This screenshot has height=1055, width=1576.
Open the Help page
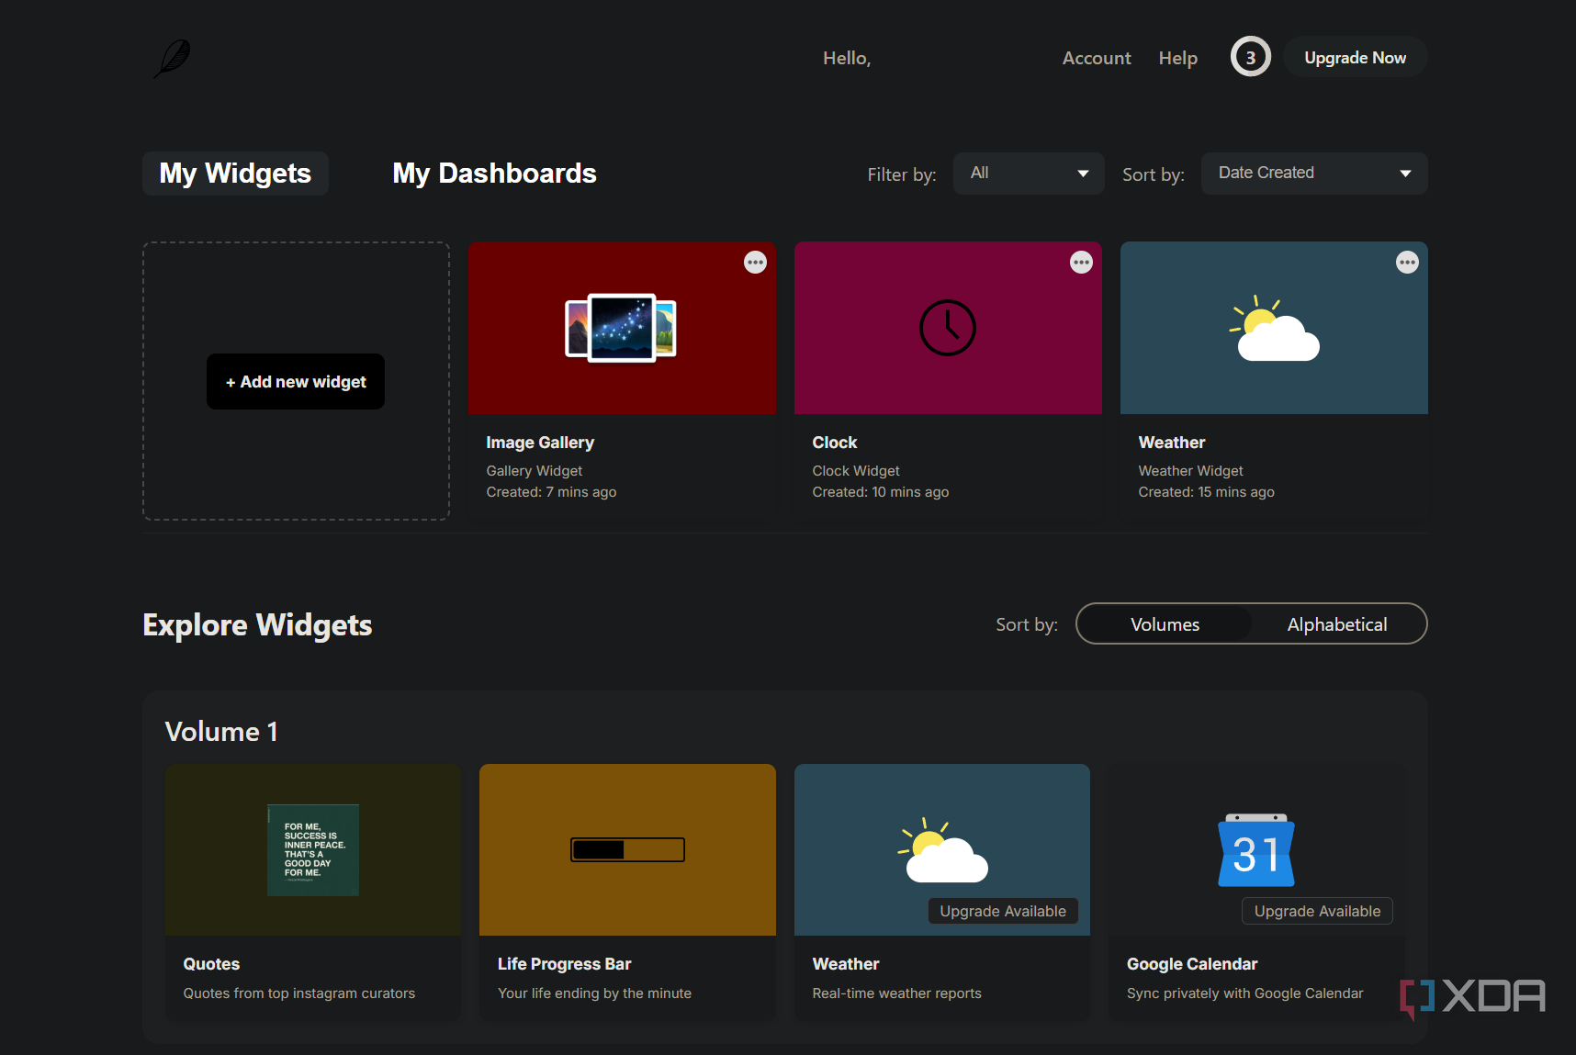tap(1178, 58)
